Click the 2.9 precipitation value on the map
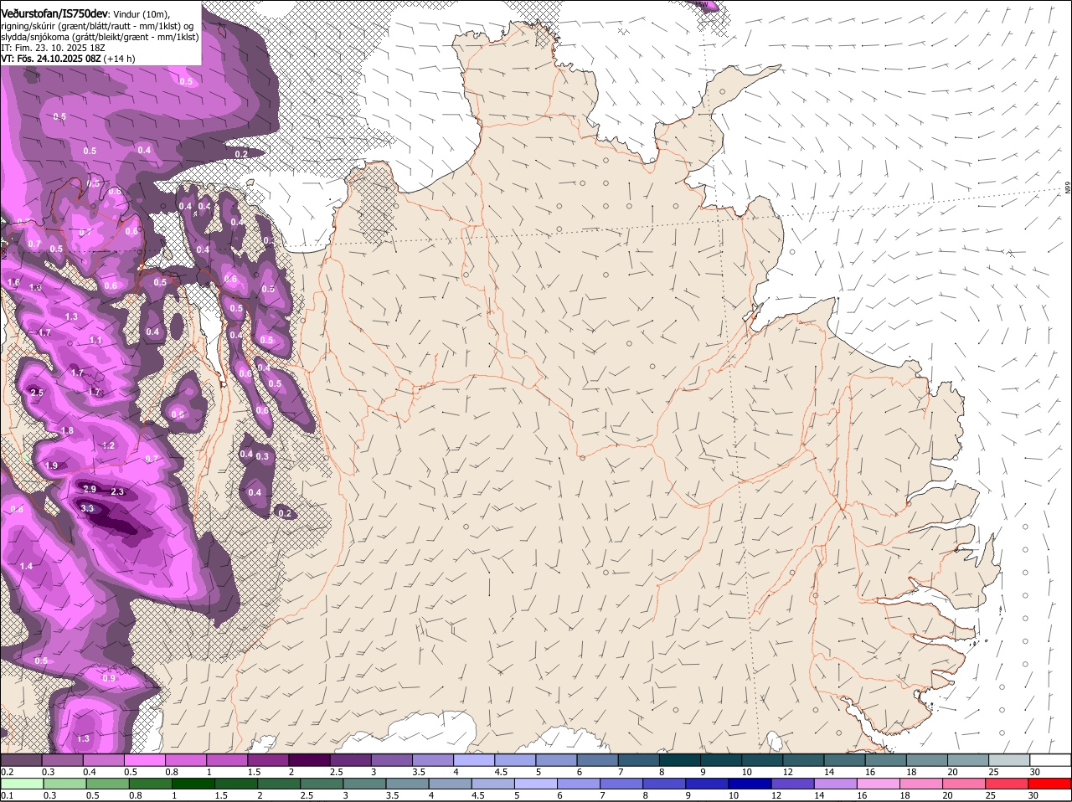This screenshot has width=1072, height=802. [x=90, y=488]
